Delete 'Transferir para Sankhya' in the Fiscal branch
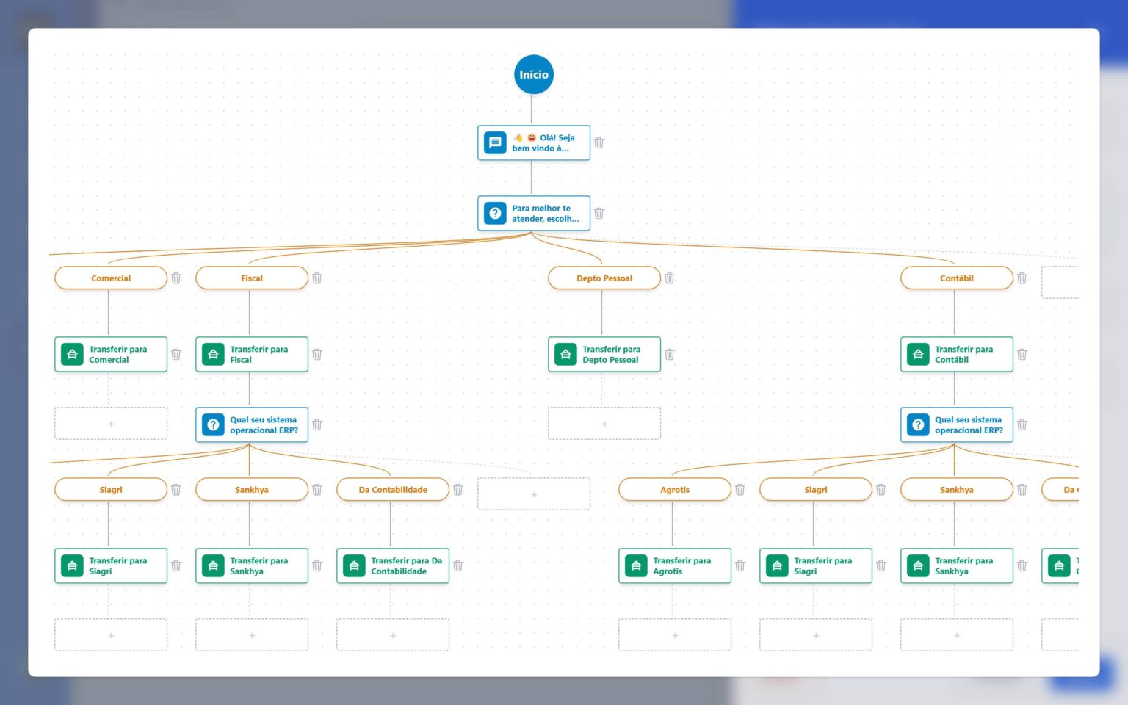The height and width of the screenshot is (705, 1128). 317,565
